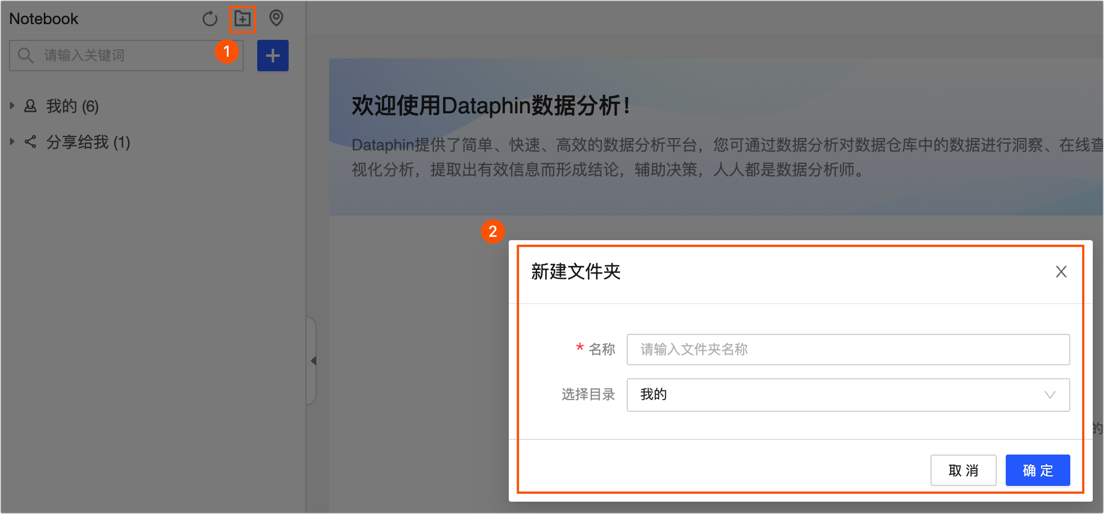Click the locate pin icon
Image resolution: width=1104 pixels, height=514 pixels.
tap(276, 19)
